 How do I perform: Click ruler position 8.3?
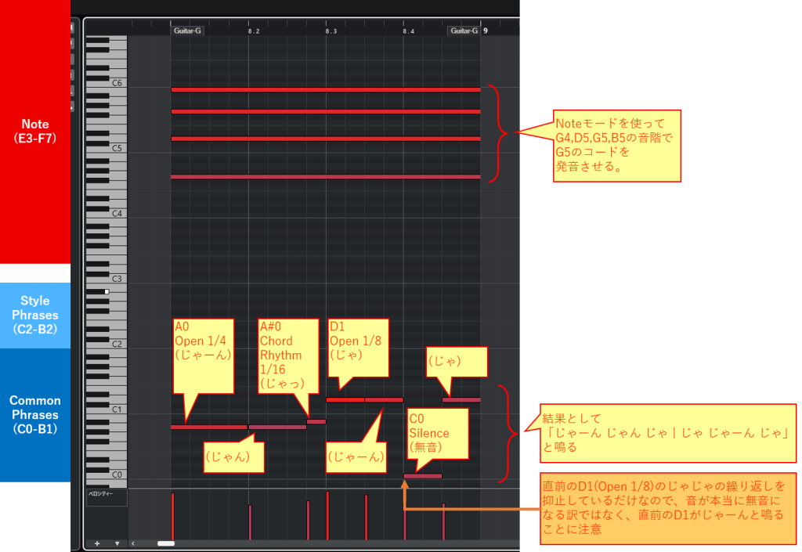click(331, 31)
